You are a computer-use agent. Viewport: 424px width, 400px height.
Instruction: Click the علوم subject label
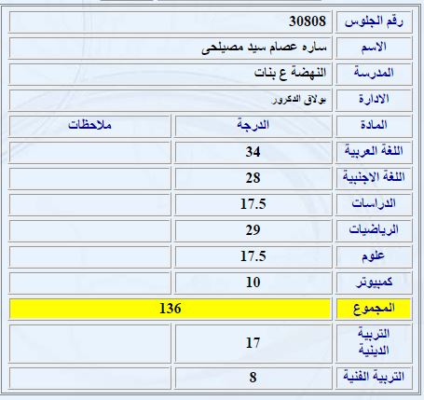(x=374, y=256)
